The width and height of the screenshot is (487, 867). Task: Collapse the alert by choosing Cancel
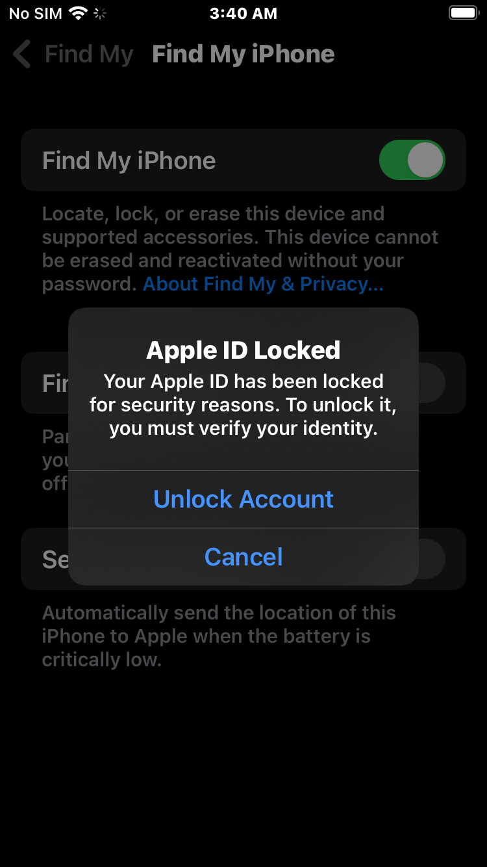(x=243, y=556)
